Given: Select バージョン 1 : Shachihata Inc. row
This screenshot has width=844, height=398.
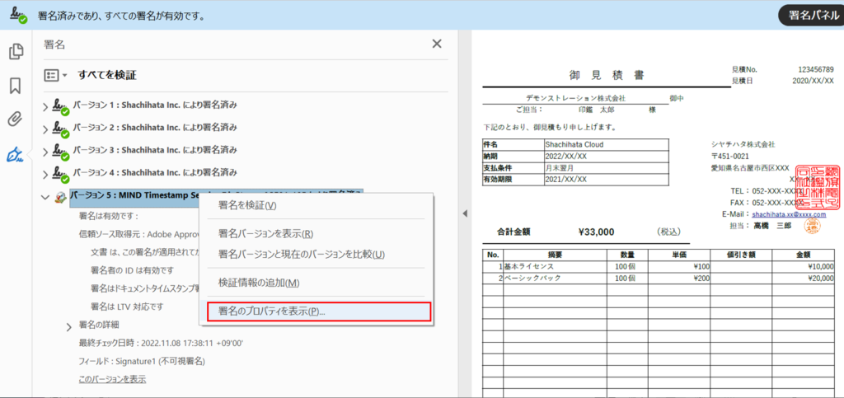Looking at the screenshot, I should (x=155, y=105).
